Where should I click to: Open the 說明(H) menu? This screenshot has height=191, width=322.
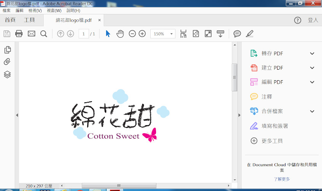click(73, 11)
